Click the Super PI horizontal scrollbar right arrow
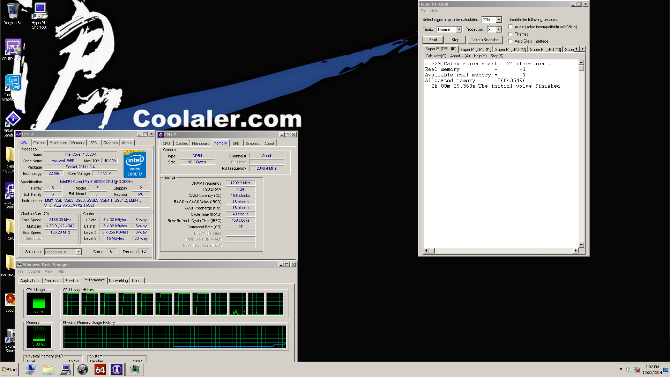The image size is (670, 377). pos(575,251)
